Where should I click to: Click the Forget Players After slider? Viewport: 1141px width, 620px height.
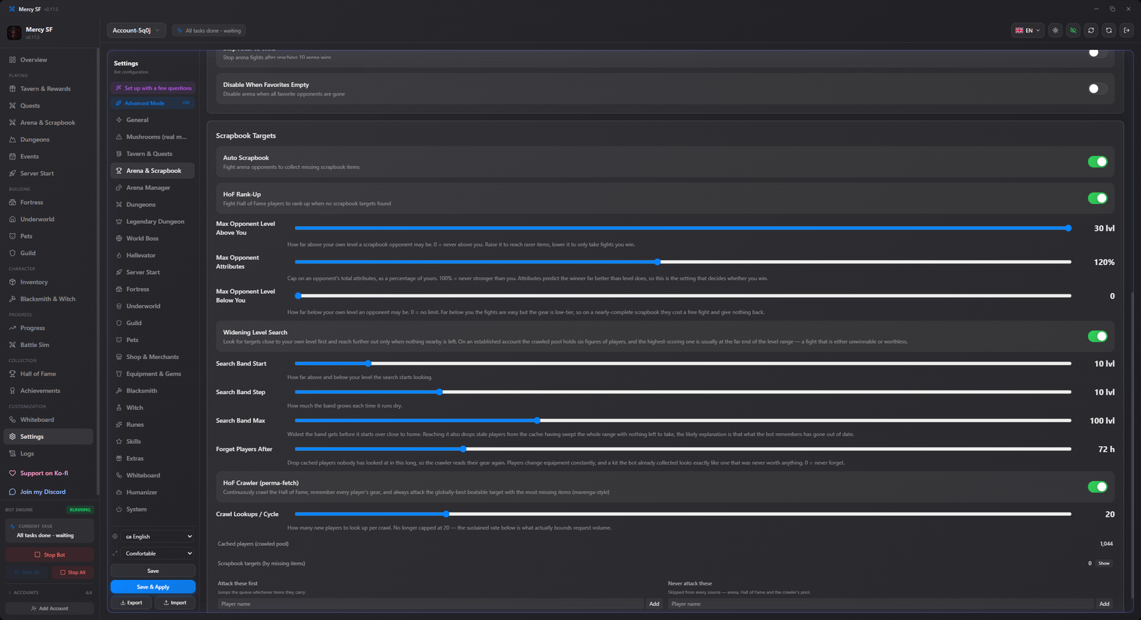pos(683,449)
